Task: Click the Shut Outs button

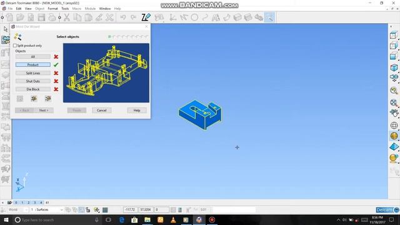Action: pyautogui.click(x=33, y=81)
